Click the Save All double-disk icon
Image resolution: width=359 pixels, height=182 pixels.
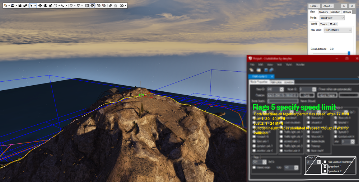25,6
